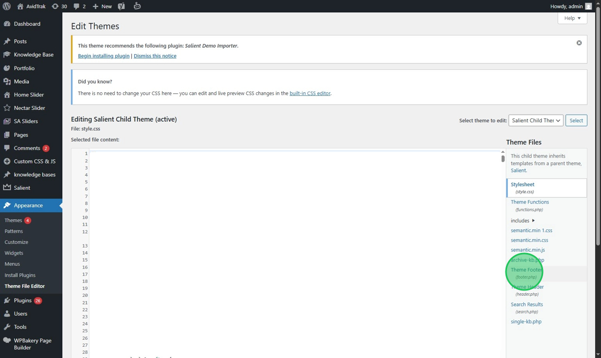Screen dimensions: 601x358
Task: Open the Widgets submenu item
Action: pos(14,253)
